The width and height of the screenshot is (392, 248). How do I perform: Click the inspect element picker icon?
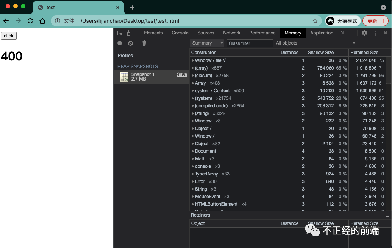120,33
